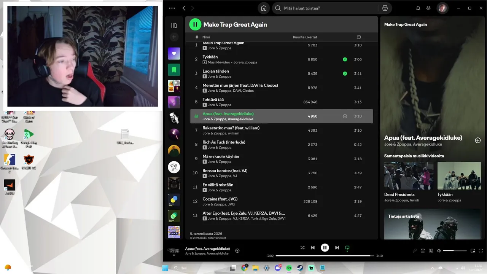Image resolution: width=487 pixels, height=274 pixels.
Task: Open the 2023 playlist in the sidebar
Action: (x=174, y=232)
